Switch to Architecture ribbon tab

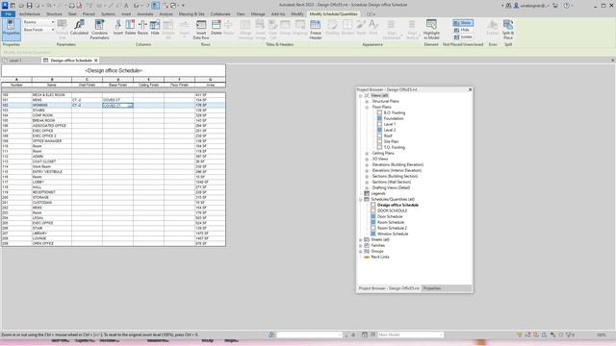[x=30, y=13]
